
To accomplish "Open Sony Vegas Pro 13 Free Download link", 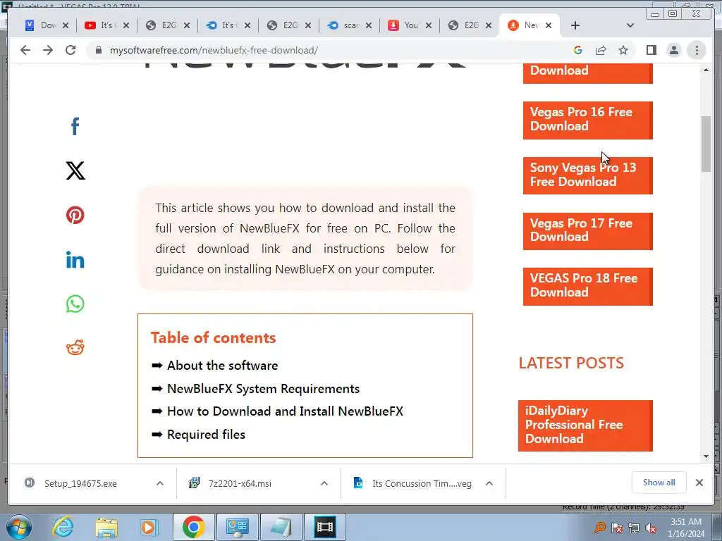I will [587, 175].
